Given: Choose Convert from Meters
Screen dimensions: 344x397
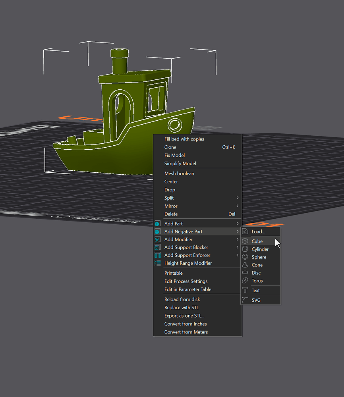Looking at the screenshot, I should 197,331.
